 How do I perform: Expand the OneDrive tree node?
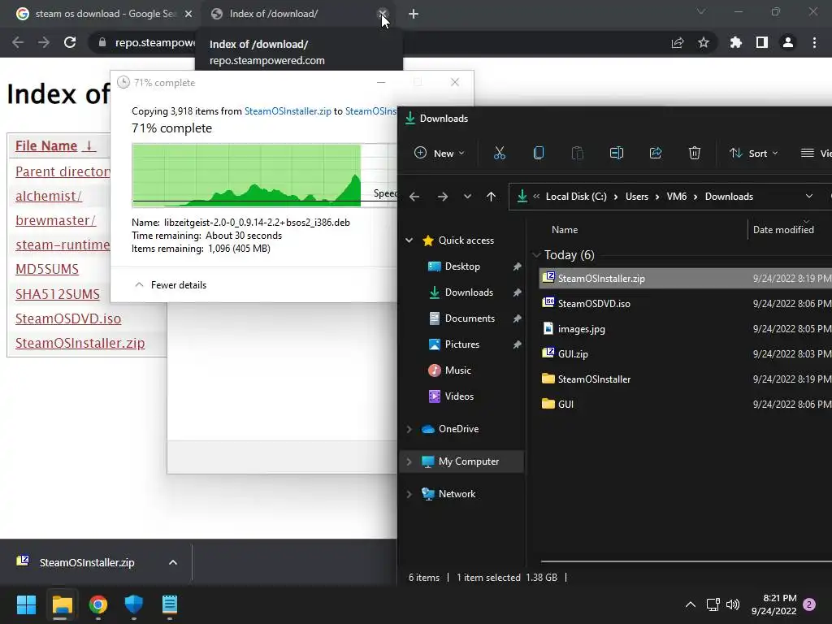click(409, 429)
